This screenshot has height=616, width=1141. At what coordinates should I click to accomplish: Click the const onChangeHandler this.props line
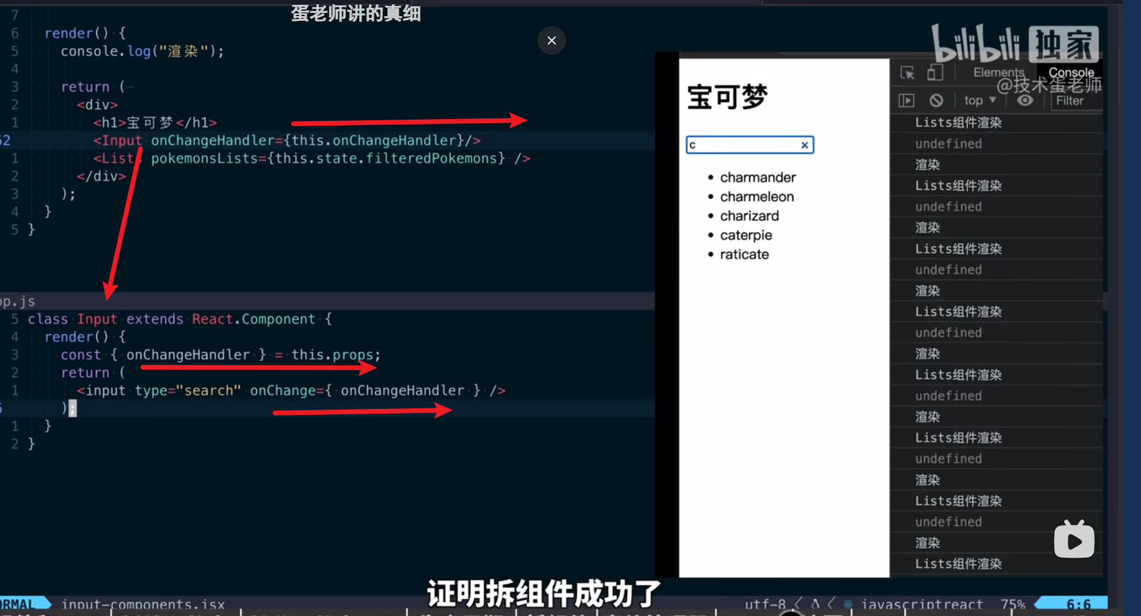(x=220, y=355)
